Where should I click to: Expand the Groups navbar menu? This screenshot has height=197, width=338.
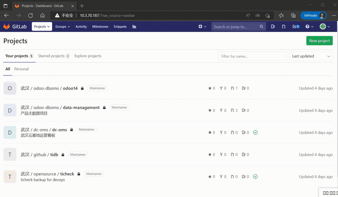point(63,27)
